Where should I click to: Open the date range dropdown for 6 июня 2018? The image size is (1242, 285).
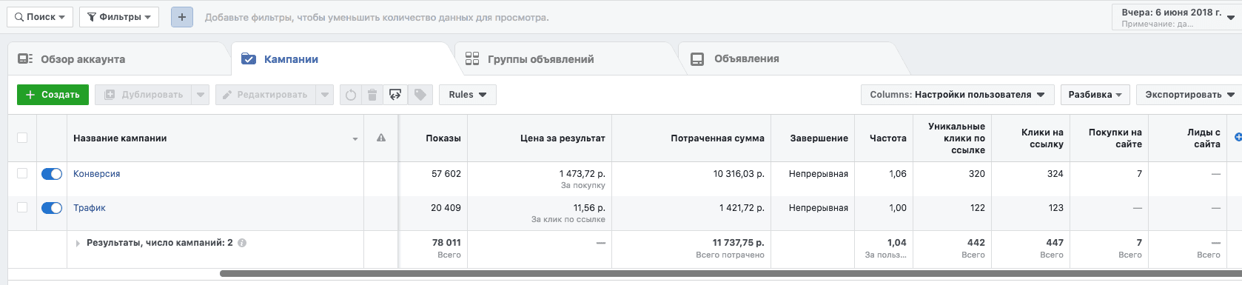click(x=1176, y=17)
